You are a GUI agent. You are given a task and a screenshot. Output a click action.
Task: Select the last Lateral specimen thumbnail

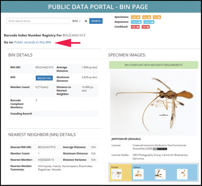[x=182, y=174]
